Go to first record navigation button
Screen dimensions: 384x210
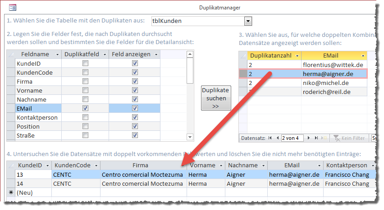click(270, 138)
